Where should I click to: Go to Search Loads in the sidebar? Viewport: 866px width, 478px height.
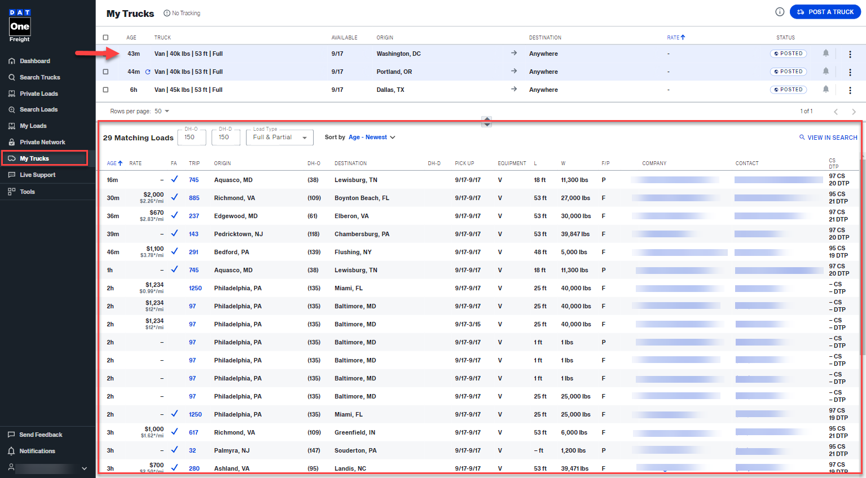(x=38, y=110)
